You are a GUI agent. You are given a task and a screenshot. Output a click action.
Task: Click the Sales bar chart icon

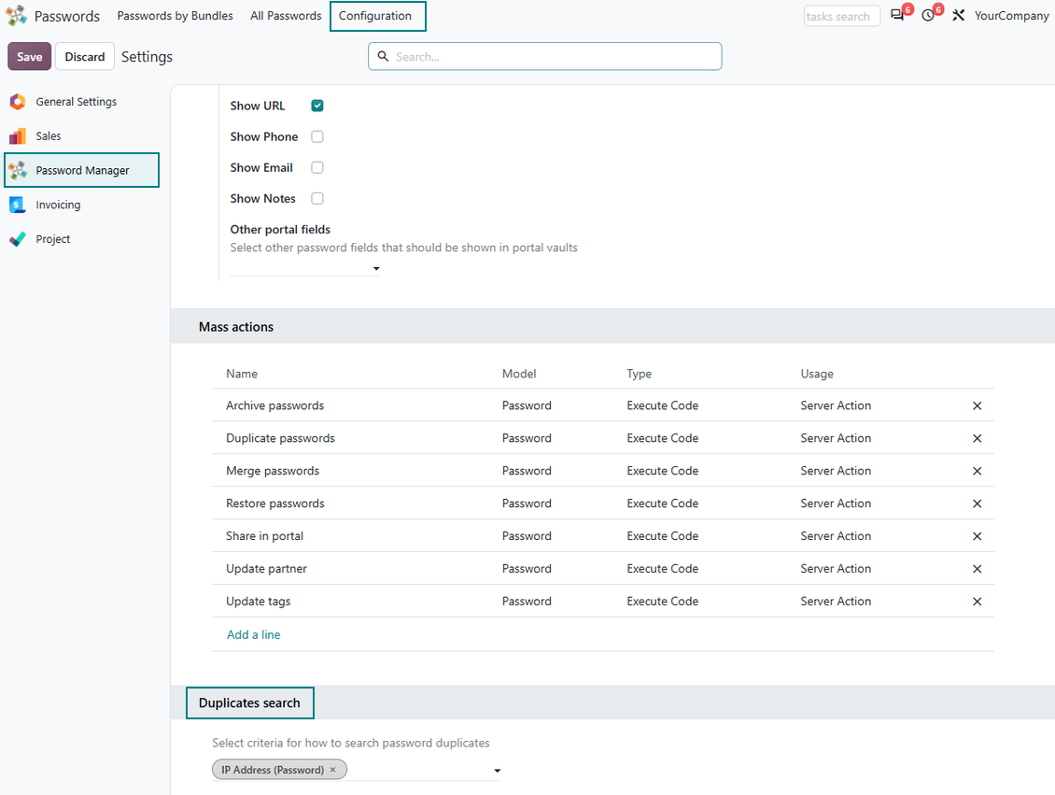[18, 136]
